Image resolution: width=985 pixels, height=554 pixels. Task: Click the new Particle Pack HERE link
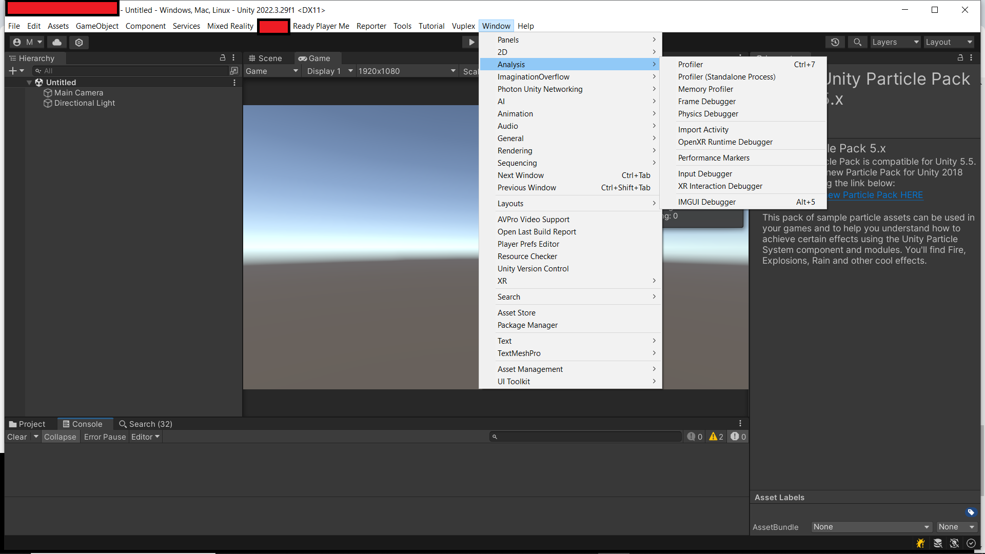(876, 195)
